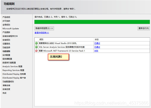
Task: Click the 操作完成 status summary line
Action: [56, 17]
